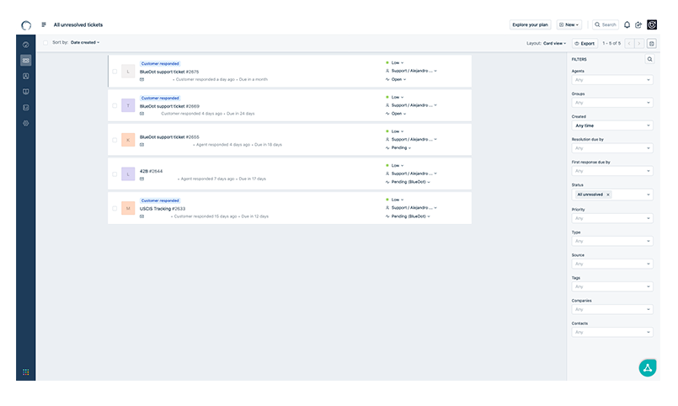Click the email source icon under USCIS Tracking #2633
Screen dimensions: 678x406
click(141, 216)
